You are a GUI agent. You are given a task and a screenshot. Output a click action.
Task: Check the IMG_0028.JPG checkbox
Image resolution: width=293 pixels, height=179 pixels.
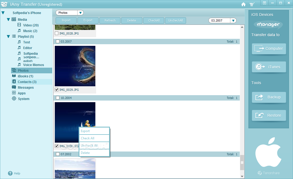57,33
